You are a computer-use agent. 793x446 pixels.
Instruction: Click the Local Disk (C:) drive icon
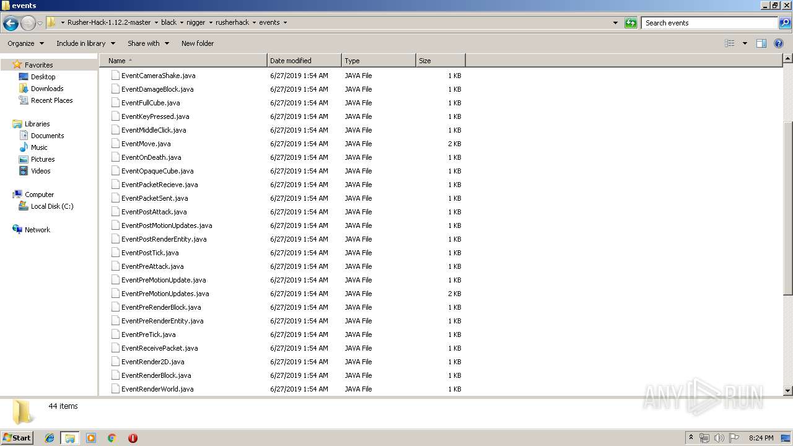click(24, 206)
